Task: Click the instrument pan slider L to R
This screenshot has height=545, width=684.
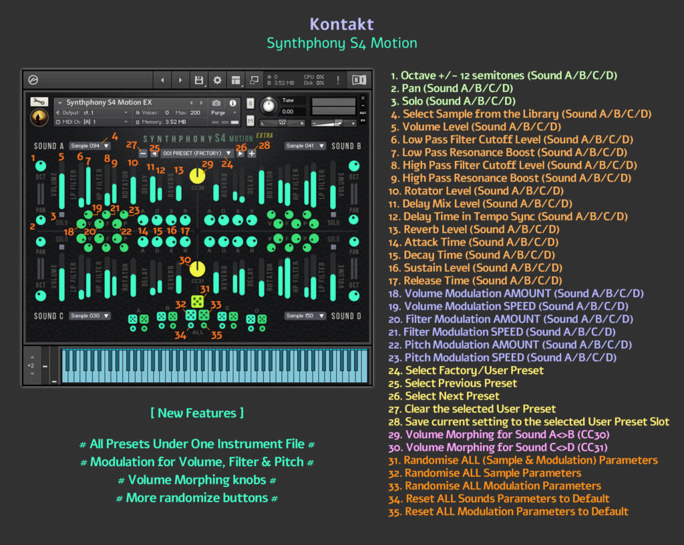Action: coord(283,124)
